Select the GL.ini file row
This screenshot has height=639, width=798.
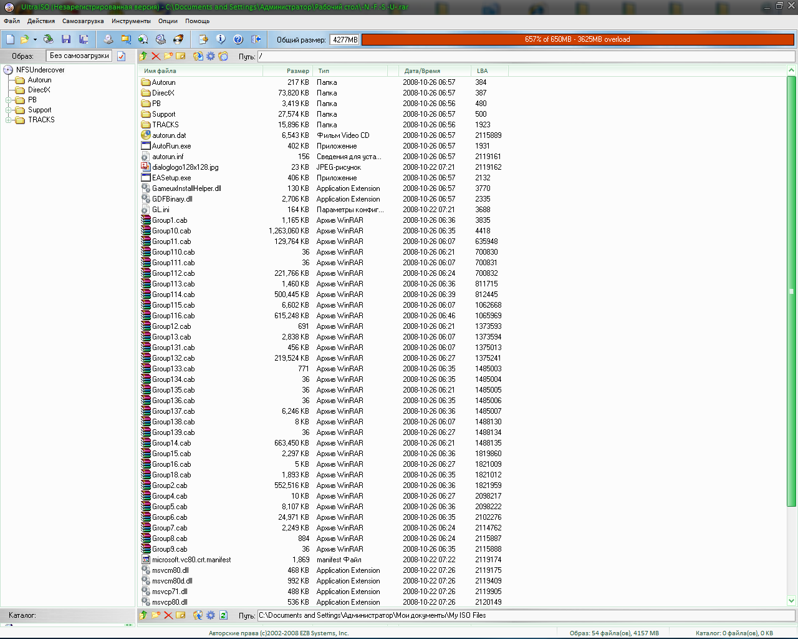(x=325, y=210)
